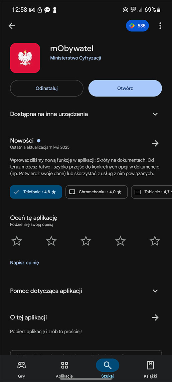Image resolution: width=172 pixels, height=382 pixels.
Task: Select the Telefonie 4,8 rating chip
Action: pyautogui.click(x=36, y=192)
